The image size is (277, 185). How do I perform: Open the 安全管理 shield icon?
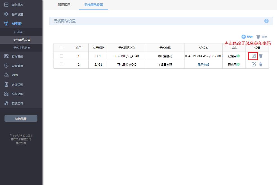(6, 66)
